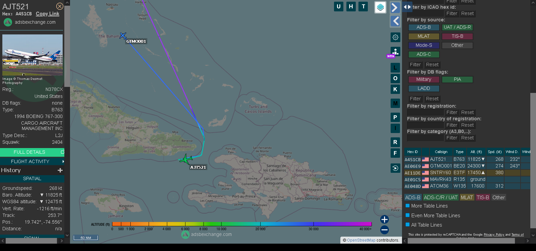The width and height of the screenshot is (536, 251).
Task: Click the replay history icon
Action: pyautogui.click(x=395, y=168)
